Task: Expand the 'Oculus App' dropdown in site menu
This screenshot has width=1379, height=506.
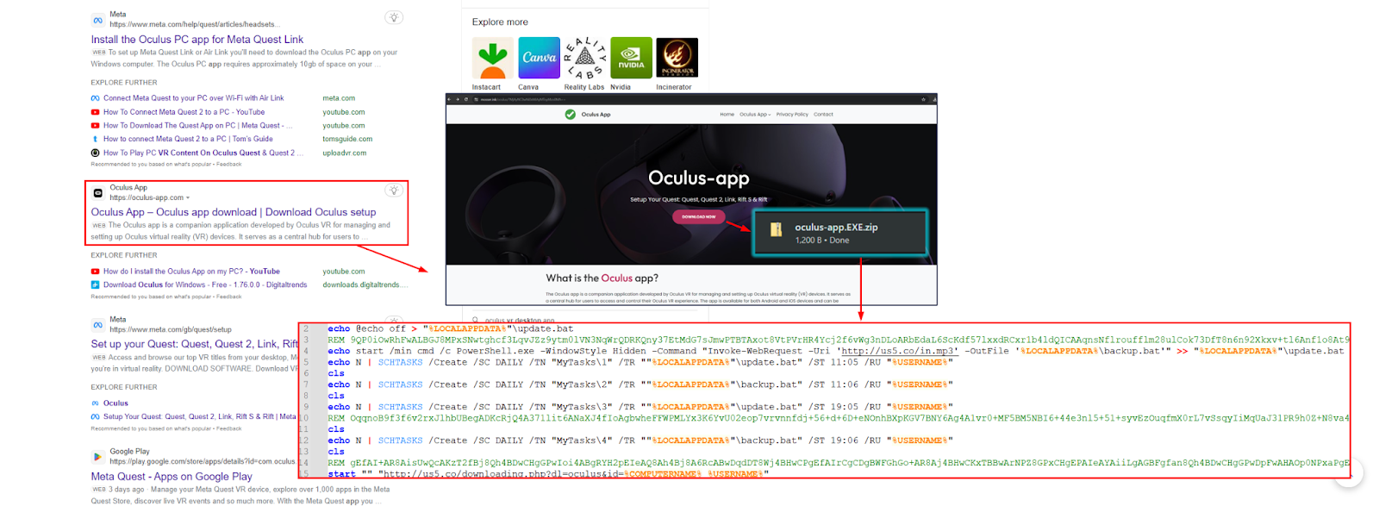Action: [755, 115]
